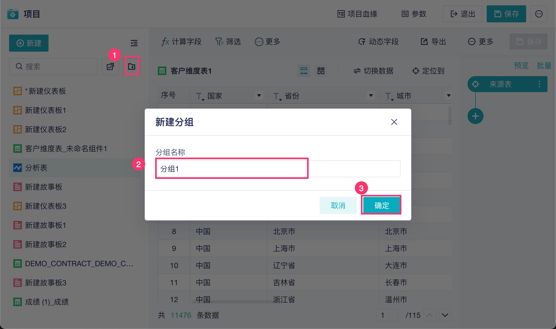Select 新建仪表板1 in the list
This screenshot has height=329, width=556.
click(x=45, y=110)
